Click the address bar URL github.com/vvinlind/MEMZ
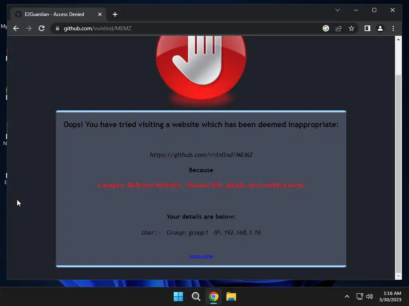 click(97, 28)
